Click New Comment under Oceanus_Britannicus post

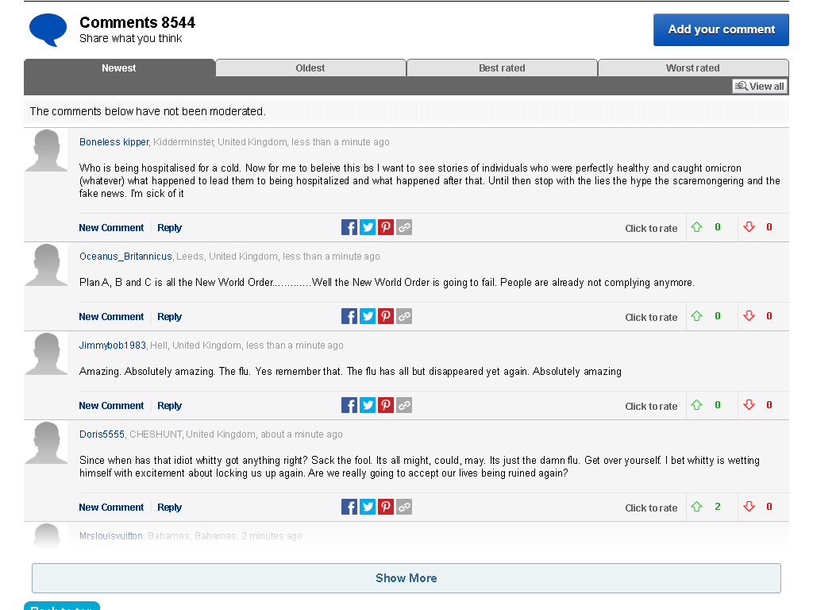point(111,317)
